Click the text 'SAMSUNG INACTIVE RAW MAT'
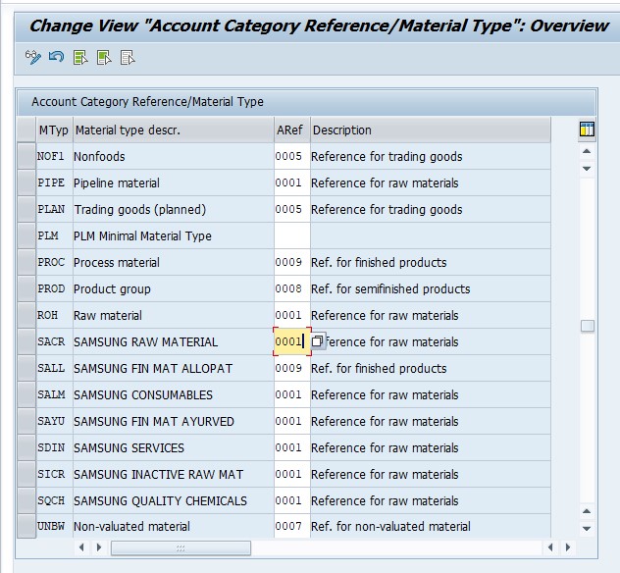The image size is (620, 573). pos(158,475)
